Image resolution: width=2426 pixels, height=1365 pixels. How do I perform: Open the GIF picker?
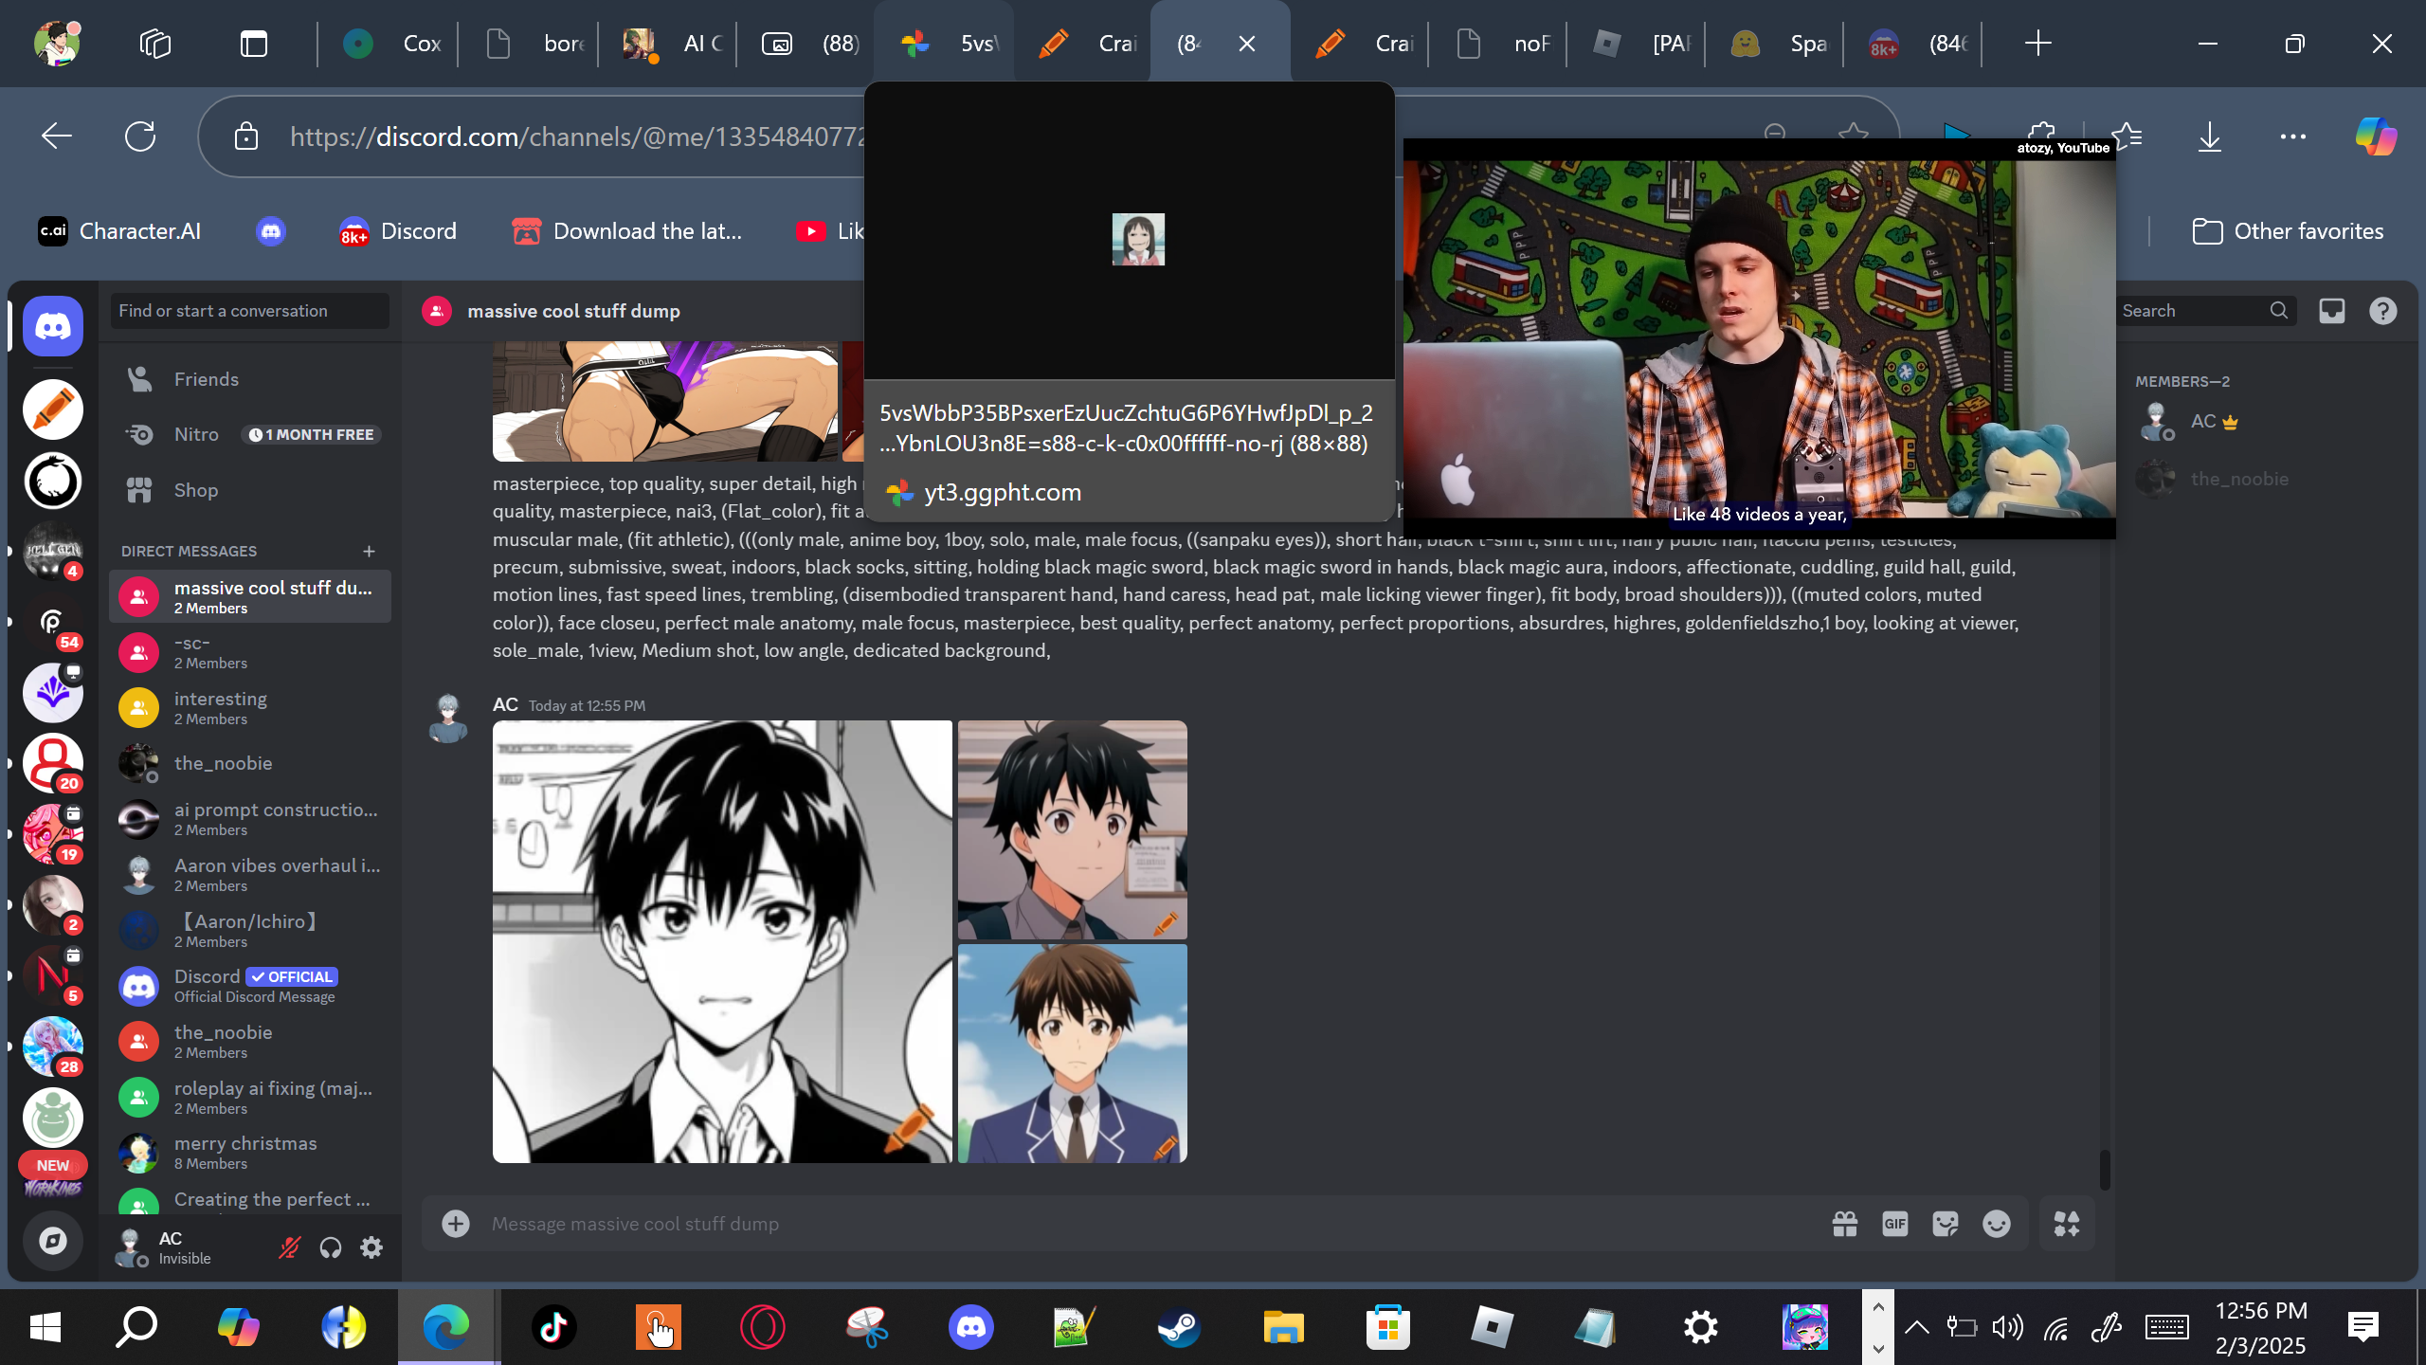pyautogui.click(x=1895, y=1224)
